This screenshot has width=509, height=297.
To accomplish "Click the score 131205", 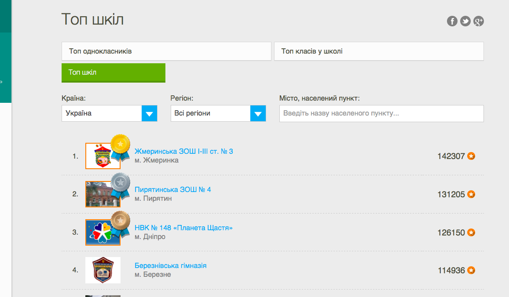I will [451, 195].
